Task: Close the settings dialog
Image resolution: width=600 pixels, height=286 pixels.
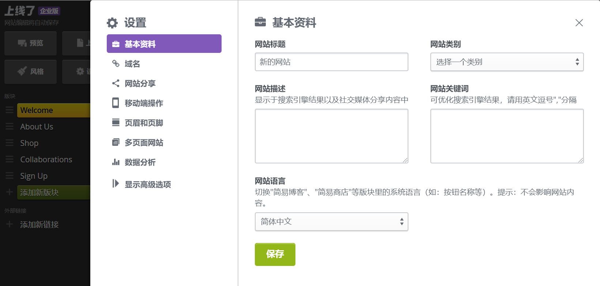Action: click(x=579, y=23)
